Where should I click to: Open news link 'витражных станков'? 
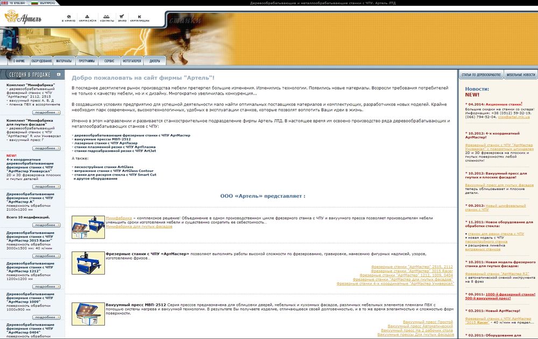pyautogui.click(x=483, y=249)
